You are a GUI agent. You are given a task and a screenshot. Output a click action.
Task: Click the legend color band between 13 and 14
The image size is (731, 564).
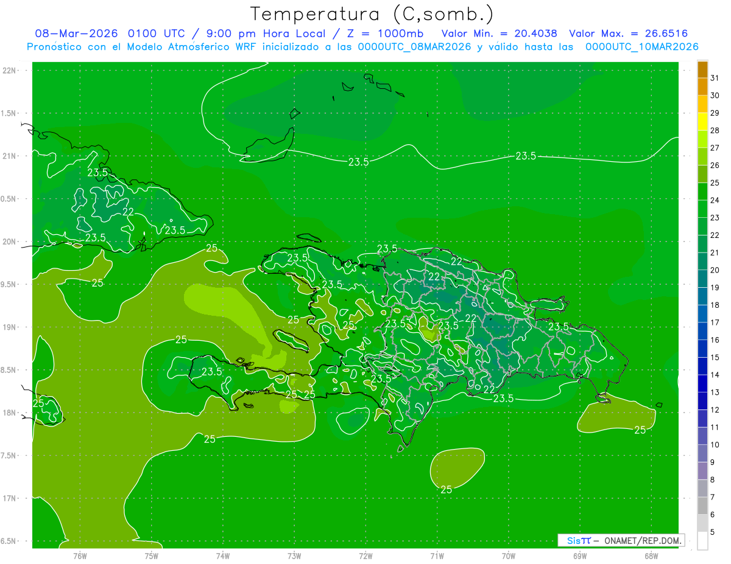click(x=702, y=384)
